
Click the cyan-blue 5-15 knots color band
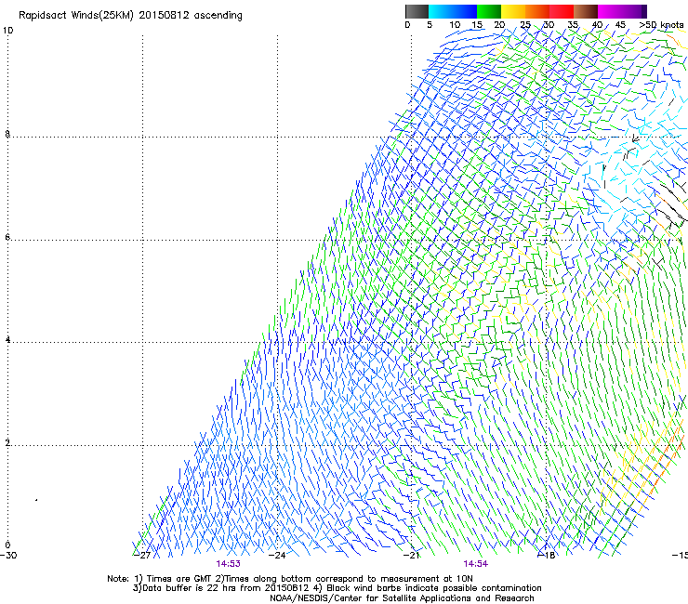[x=453, y=11]
